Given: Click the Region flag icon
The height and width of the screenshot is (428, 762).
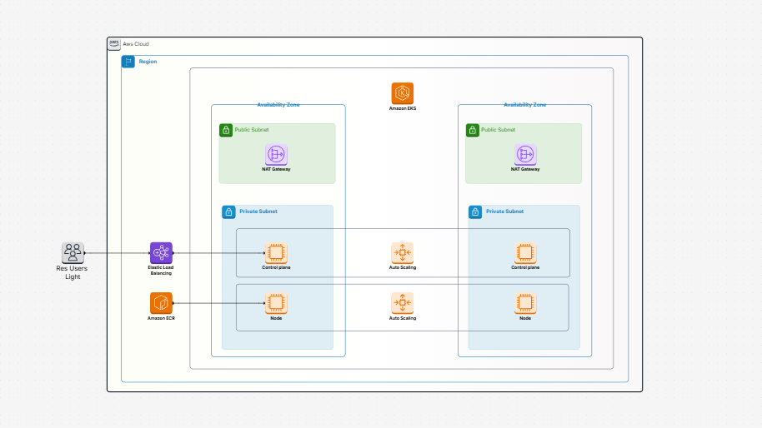Looking at the screenshot, I should [x=128, y=62].
